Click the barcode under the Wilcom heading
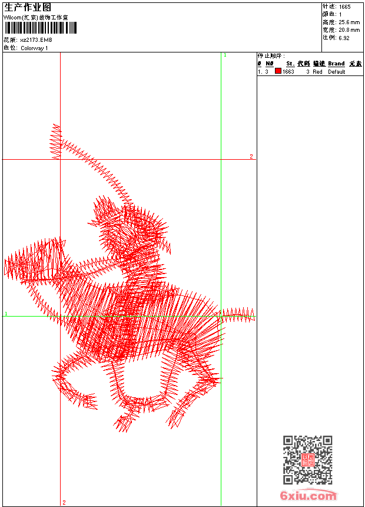The image size is (365, 507). [x=41, y=28]
